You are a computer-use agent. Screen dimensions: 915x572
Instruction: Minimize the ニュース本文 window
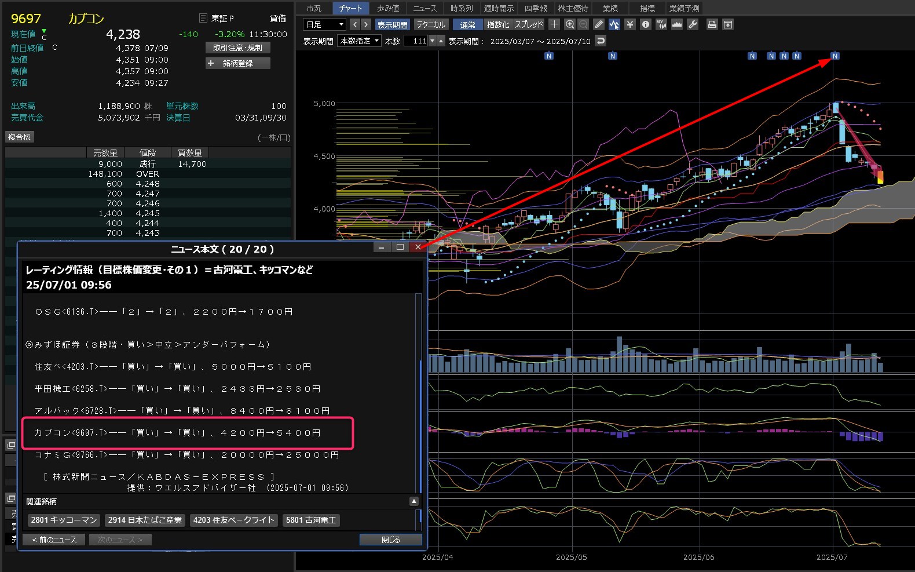[381, 247]
